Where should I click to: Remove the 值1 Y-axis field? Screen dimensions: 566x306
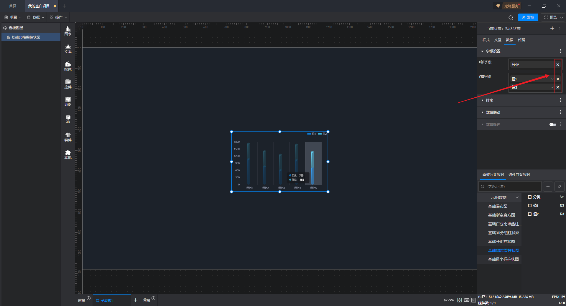coord(558,79)
